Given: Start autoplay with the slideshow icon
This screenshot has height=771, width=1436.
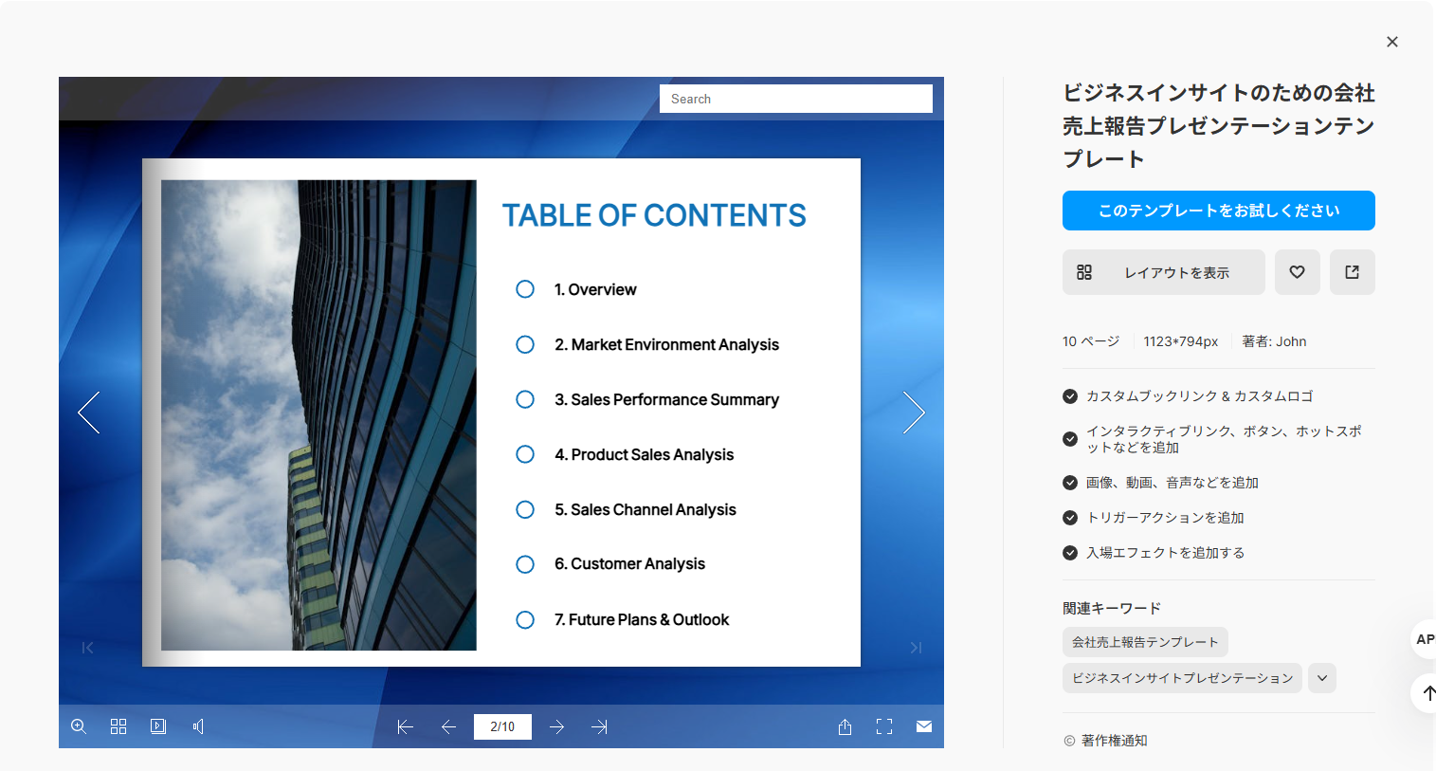Looking at the screenshot, I should [x=158, y=726].
